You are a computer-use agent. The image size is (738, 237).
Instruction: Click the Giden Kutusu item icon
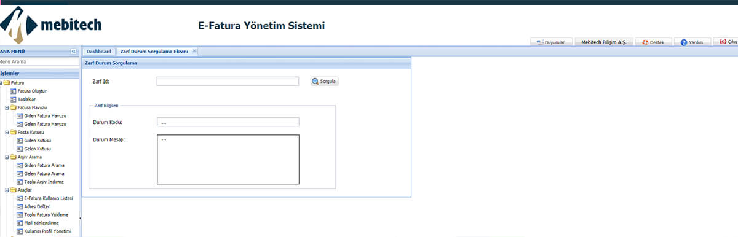click(20, 141)
